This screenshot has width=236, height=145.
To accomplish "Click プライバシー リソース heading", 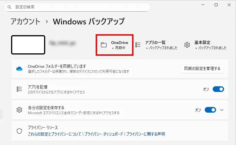I will 43,128.
